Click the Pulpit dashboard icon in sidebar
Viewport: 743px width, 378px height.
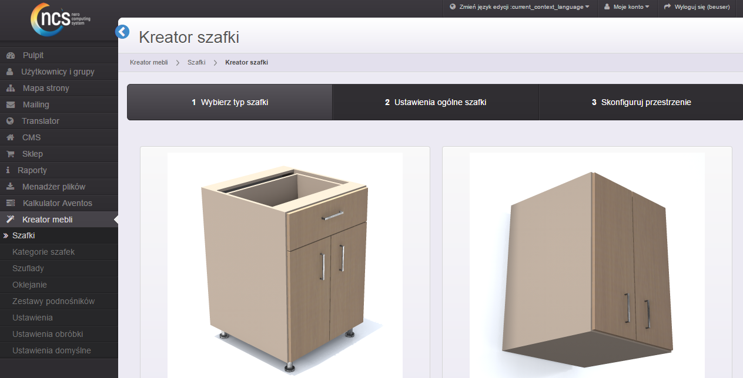[x=10, y=55]
